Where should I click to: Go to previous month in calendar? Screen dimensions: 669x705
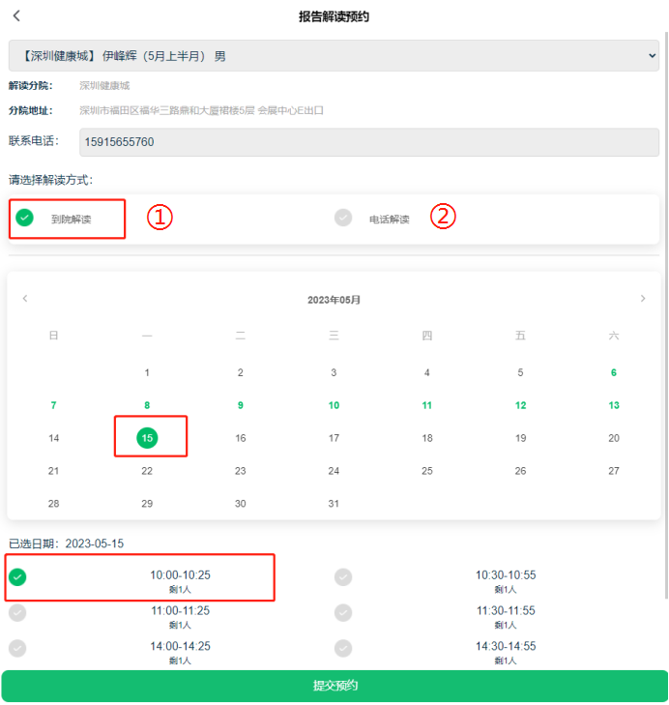coord(25,299)
